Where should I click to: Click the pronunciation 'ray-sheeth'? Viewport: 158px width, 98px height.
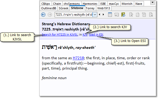click(85, 48)
